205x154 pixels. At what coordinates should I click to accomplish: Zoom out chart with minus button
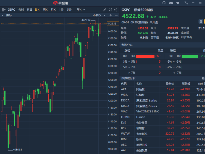click(116, 15)
